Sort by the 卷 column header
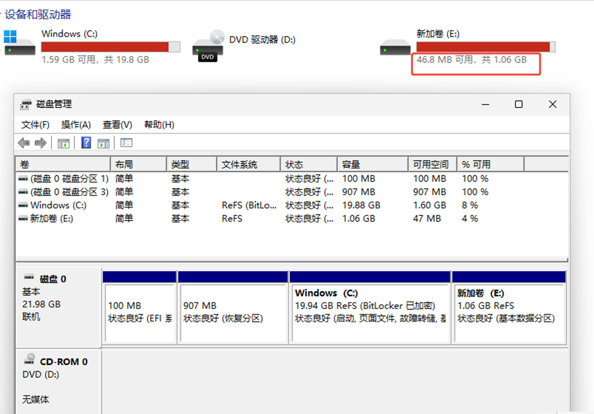Screen dimensions: 594x414 click(x=63, y=164)
